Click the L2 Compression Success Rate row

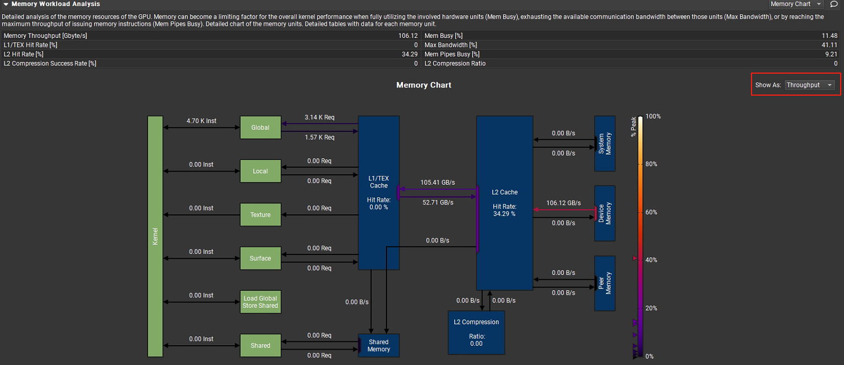pyautogui.click(x=211, y=64)
